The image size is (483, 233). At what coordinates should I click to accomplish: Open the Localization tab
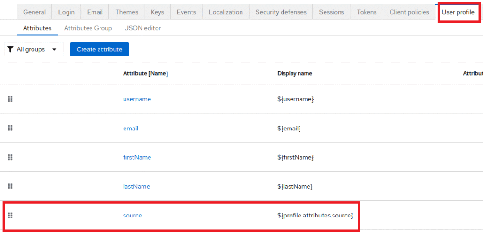point(225,12)
